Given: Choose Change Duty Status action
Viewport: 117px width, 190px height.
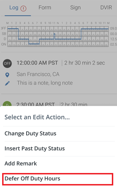Looking at the screenshot, I should [59, 133].
